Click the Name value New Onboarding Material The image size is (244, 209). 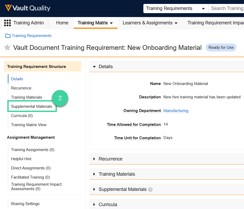click(186, 84)
